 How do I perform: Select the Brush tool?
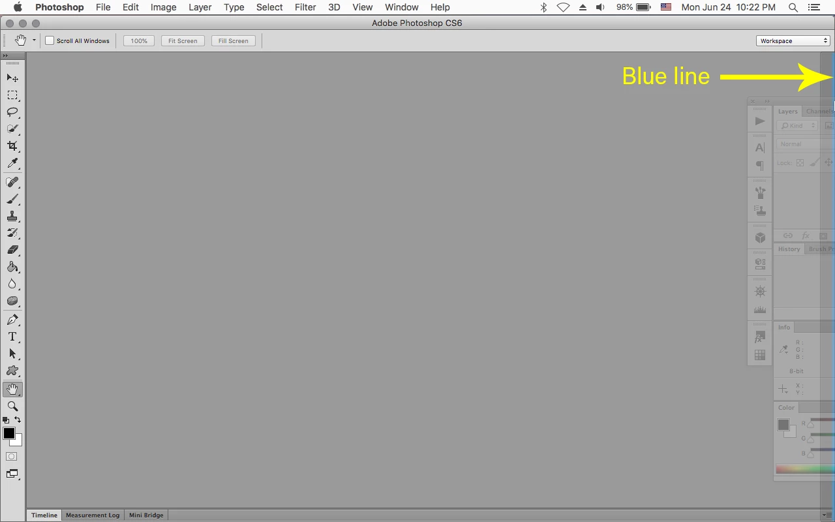[x=12, y=199]
